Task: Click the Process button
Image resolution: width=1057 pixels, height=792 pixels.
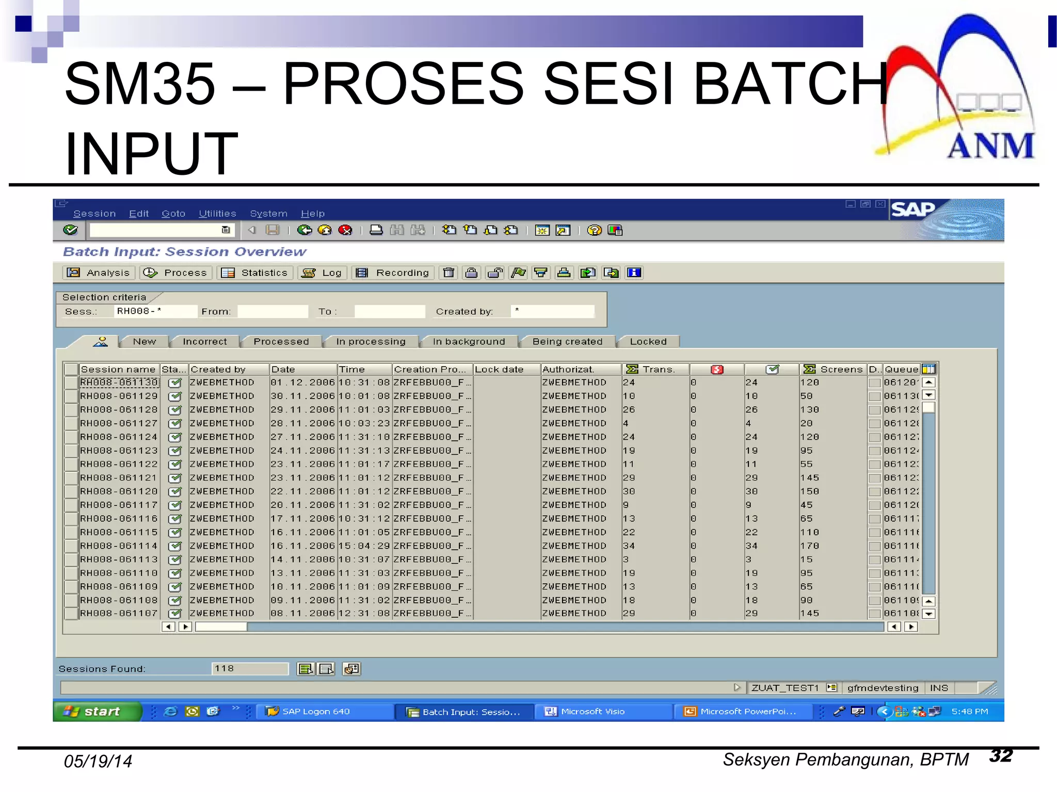Action: [175, 273]
